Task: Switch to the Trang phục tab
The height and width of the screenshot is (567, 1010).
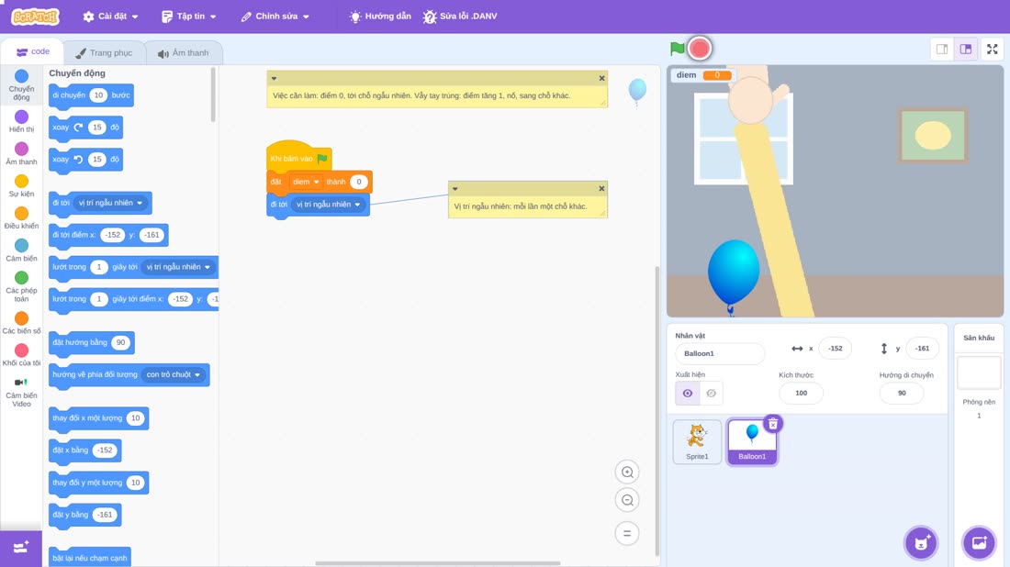Action: click(104, 53)
